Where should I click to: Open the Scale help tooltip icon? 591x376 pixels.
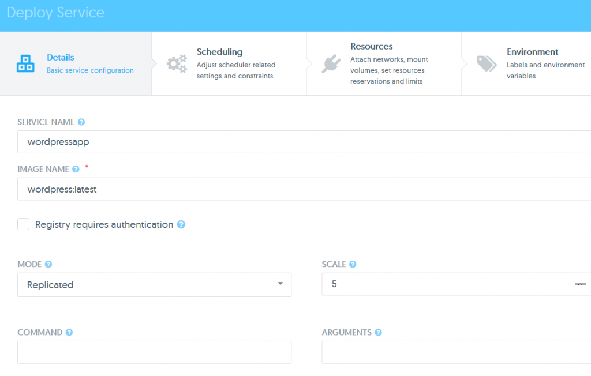click(353, 264)
